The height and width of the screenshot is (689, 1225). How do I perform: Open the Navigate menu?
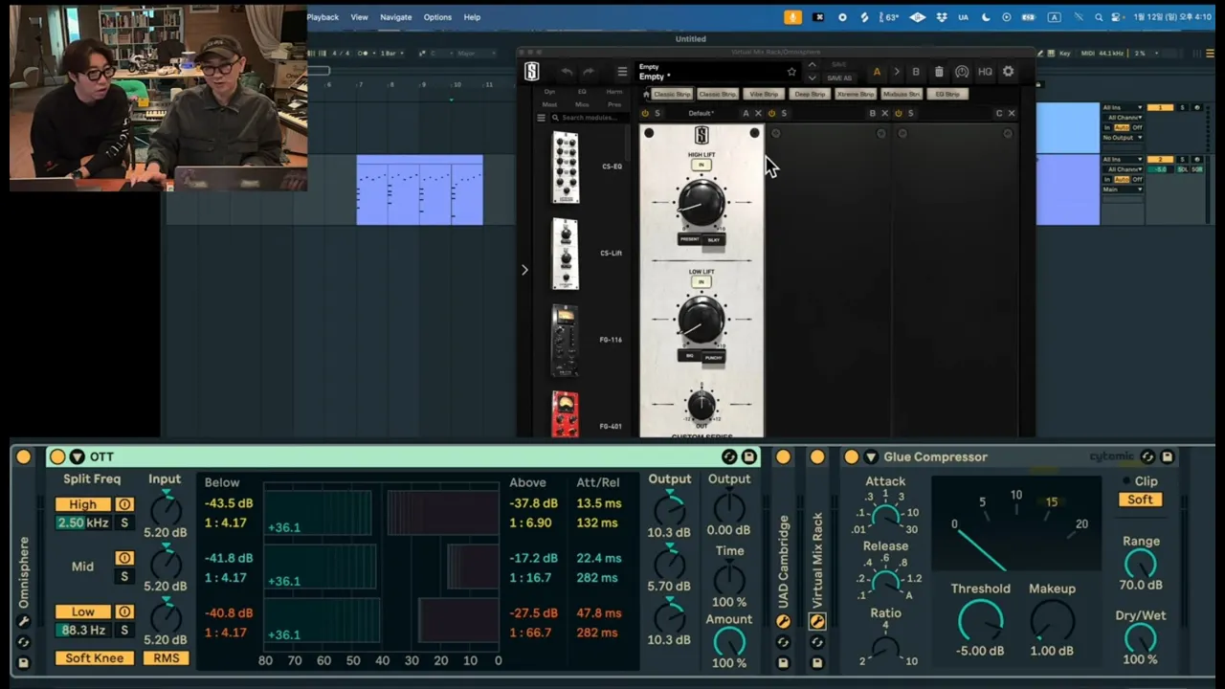(x=396, y=17)
